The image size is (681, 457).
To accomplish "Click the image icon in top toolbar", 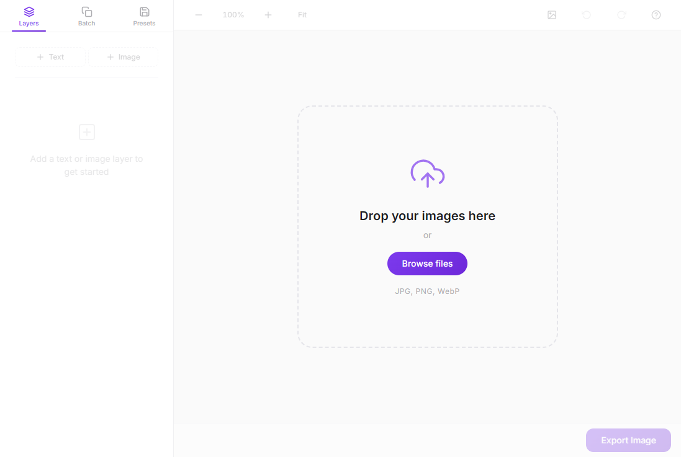I will pos(552,15).
